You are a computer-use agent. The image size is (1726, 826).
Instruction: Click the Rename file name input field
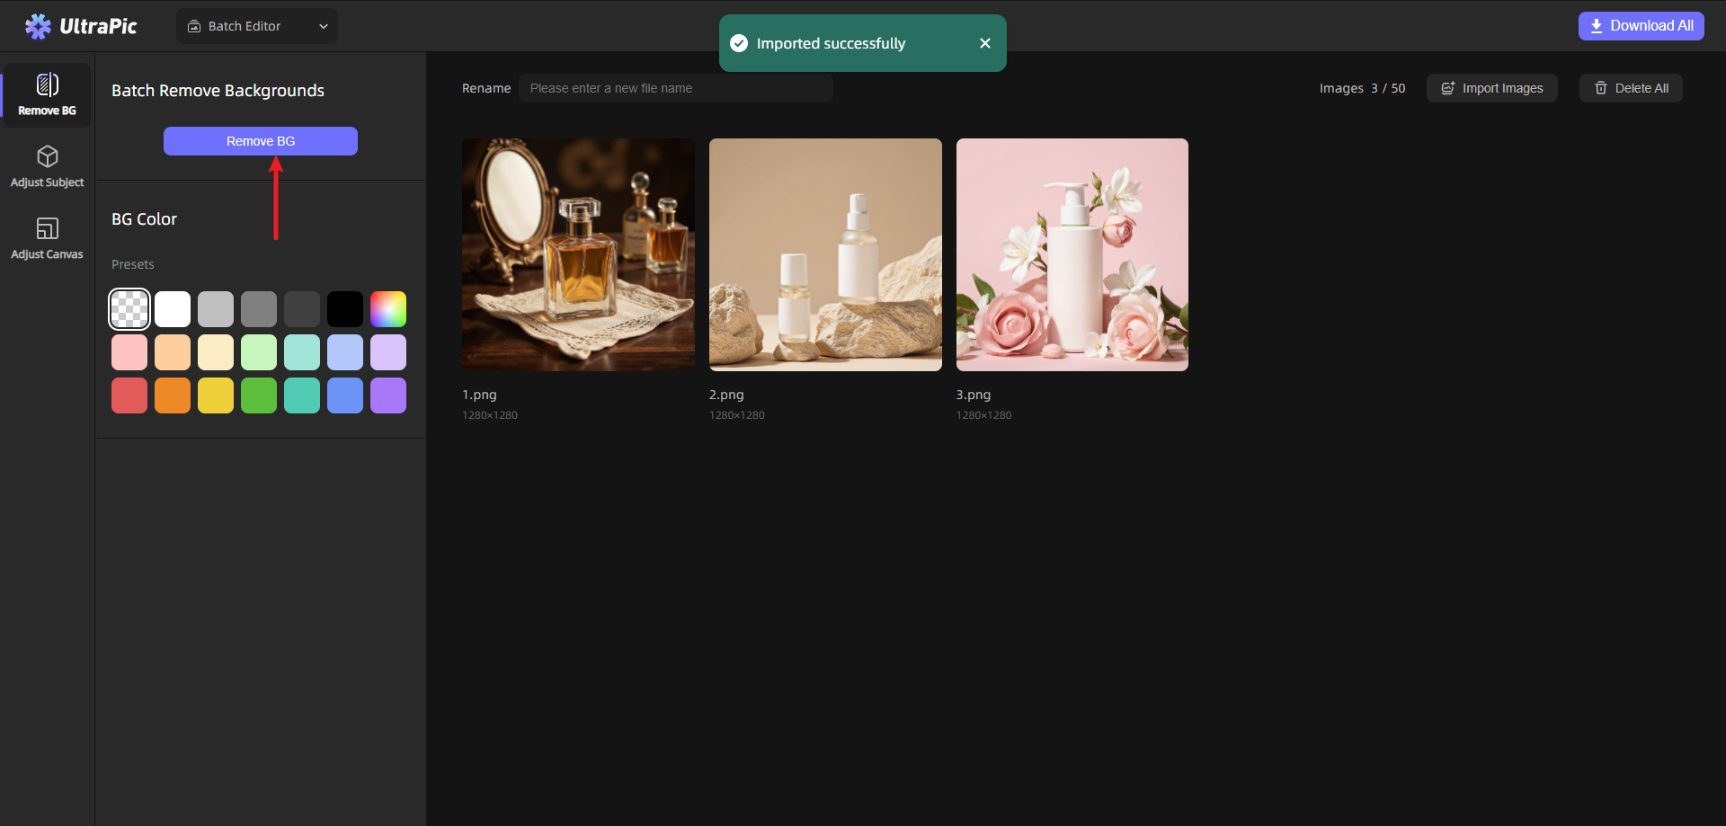click(676, 88)
